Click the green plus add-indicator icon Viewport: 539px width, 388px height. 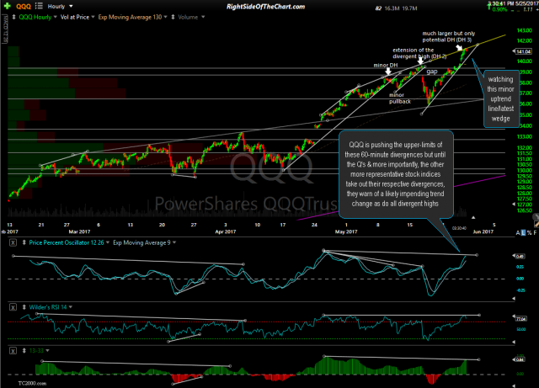click(7, 6)
